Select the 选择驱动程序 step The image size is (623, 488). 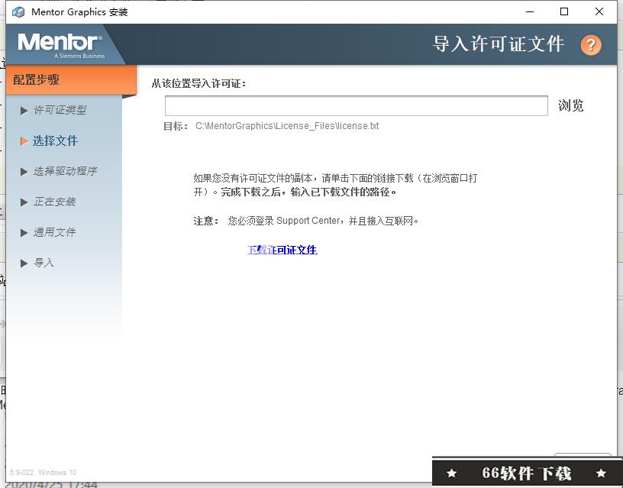pyautogui.click(x=65, y=171)
